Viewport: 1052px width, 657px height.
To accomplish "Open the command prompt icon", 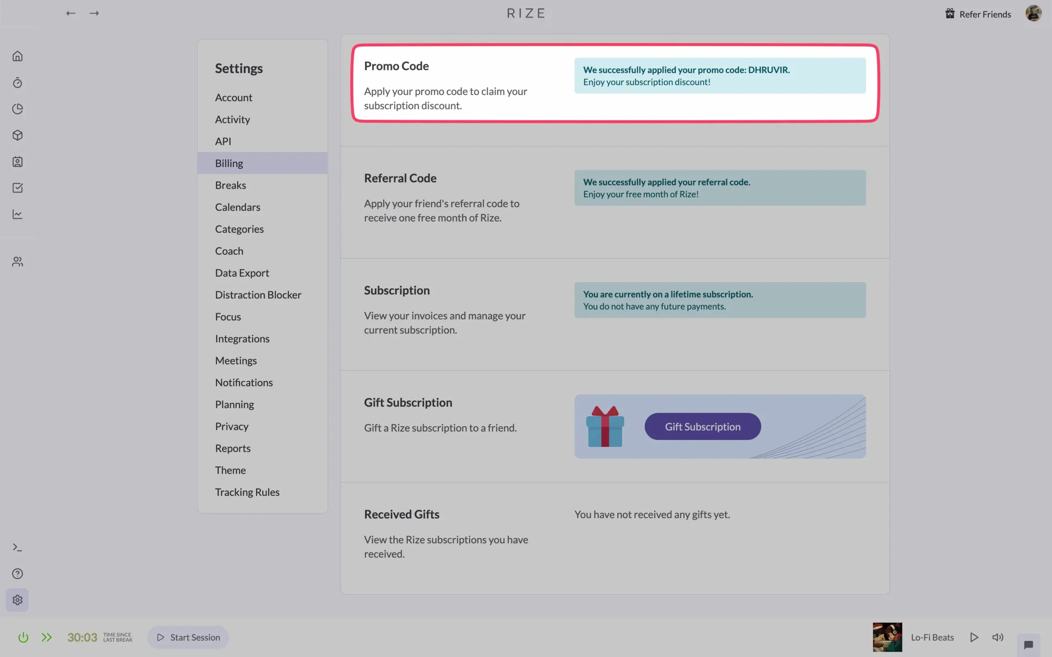I will pyautogui.click(x=17, y=548).
